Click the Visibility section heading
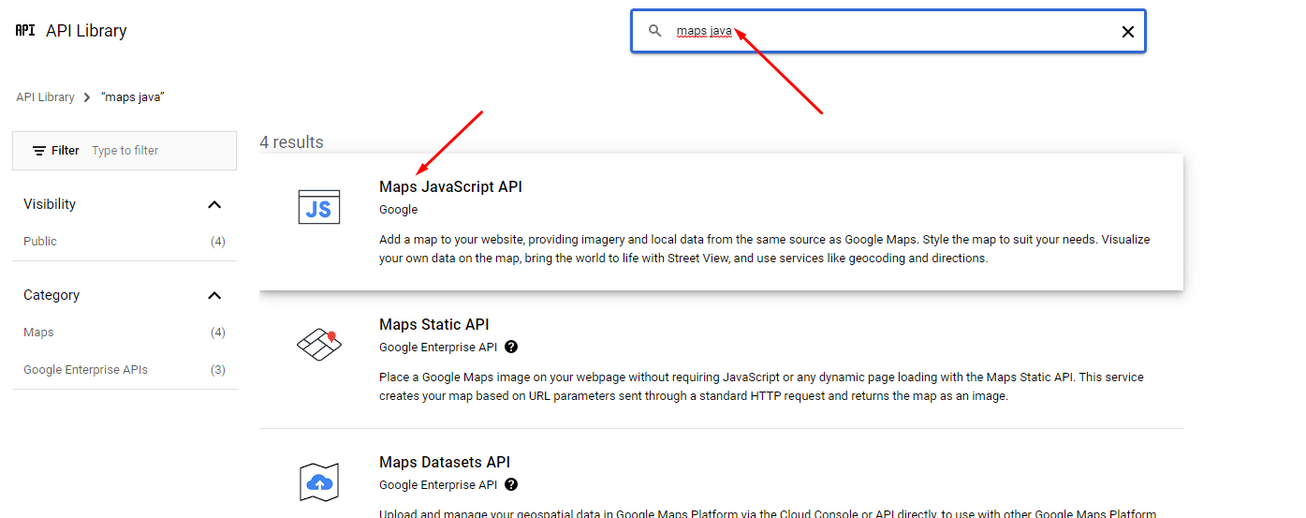This screenshot has width=1306, height=518. point(50,204)
